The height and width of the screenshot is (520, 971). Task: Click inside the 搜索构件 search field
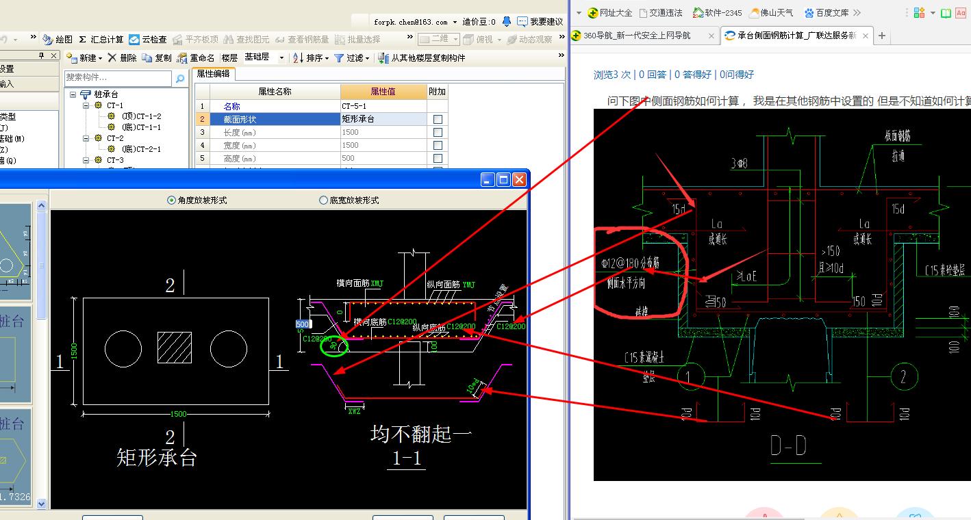(118, 79)
